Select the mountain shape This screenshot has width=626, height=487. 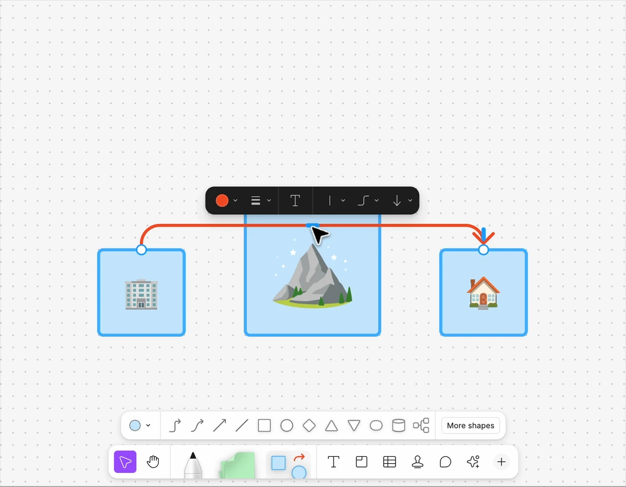(312, 275)
